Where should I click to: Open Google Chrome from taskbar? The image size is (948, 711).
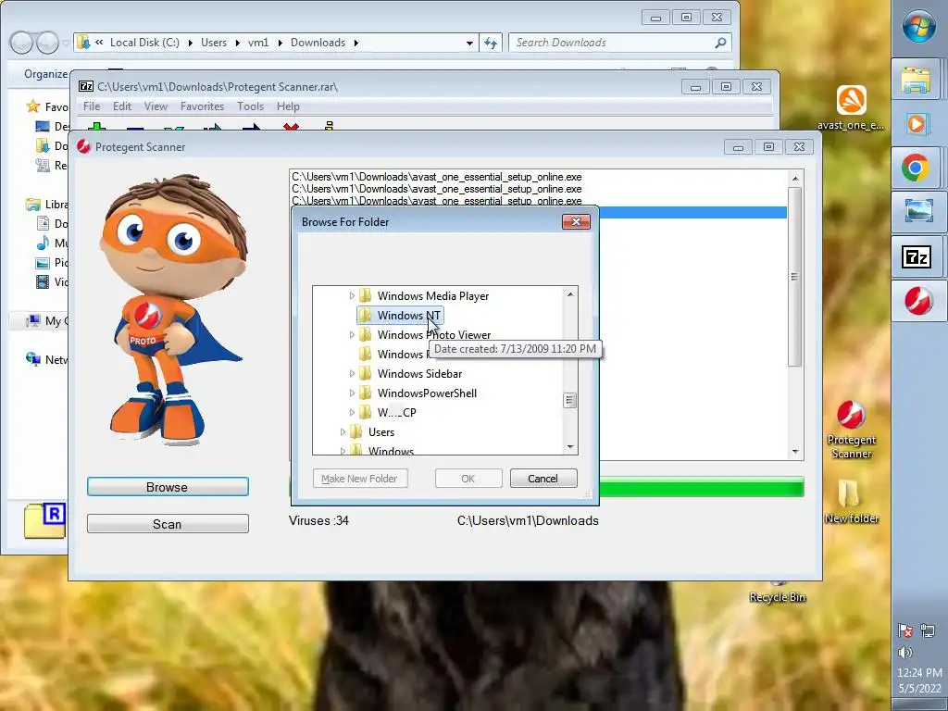coord(916,168)
